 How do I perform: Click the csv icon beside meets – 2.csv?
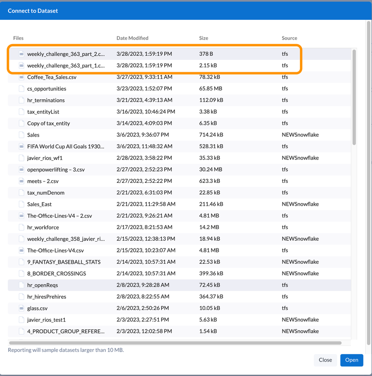click(22, 181)
